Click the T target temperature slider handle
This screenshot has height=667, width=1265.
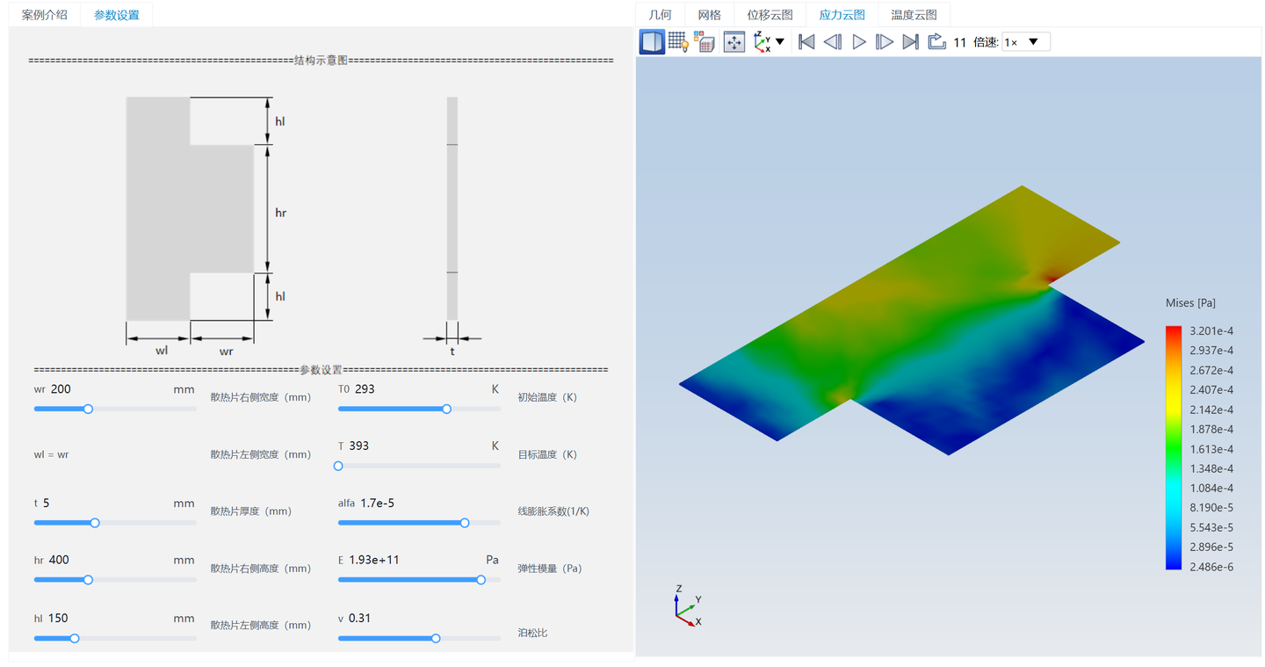click(x=338, y=466)
